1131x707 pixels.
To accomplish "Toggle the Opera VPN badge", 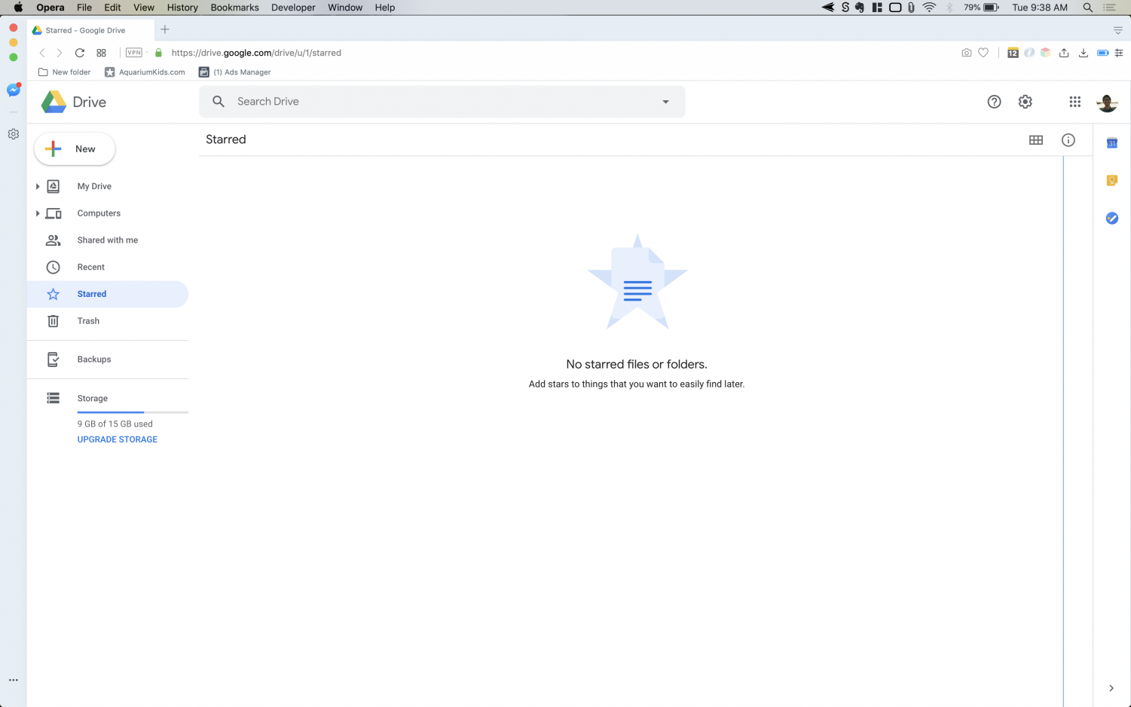I will 134,53.
